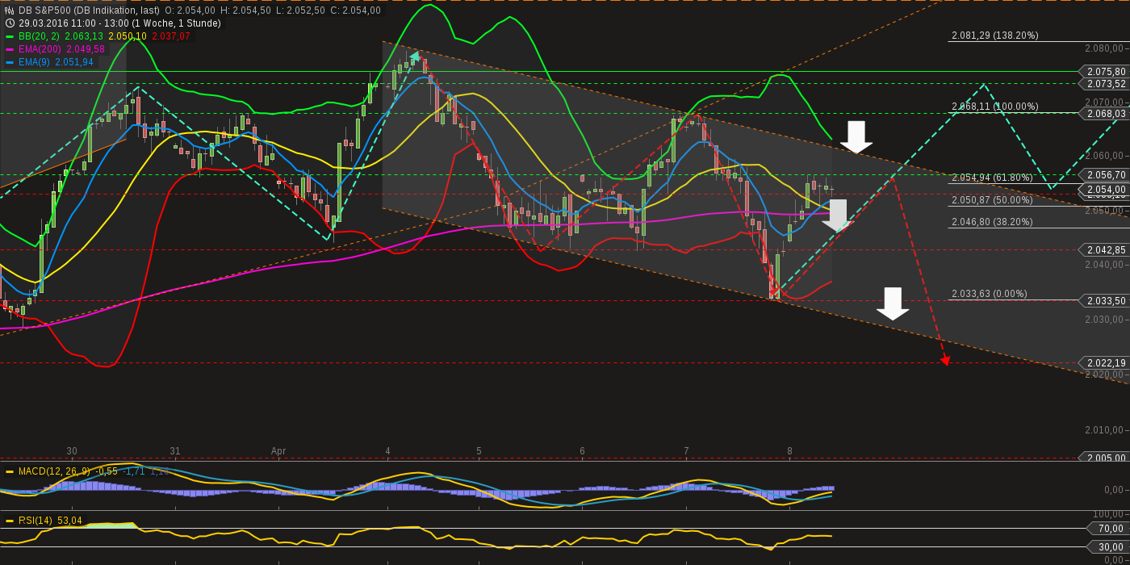Click middle Bollinger value 2.050,10
This screenshot has width=1130, height=565.
point(128,36)
